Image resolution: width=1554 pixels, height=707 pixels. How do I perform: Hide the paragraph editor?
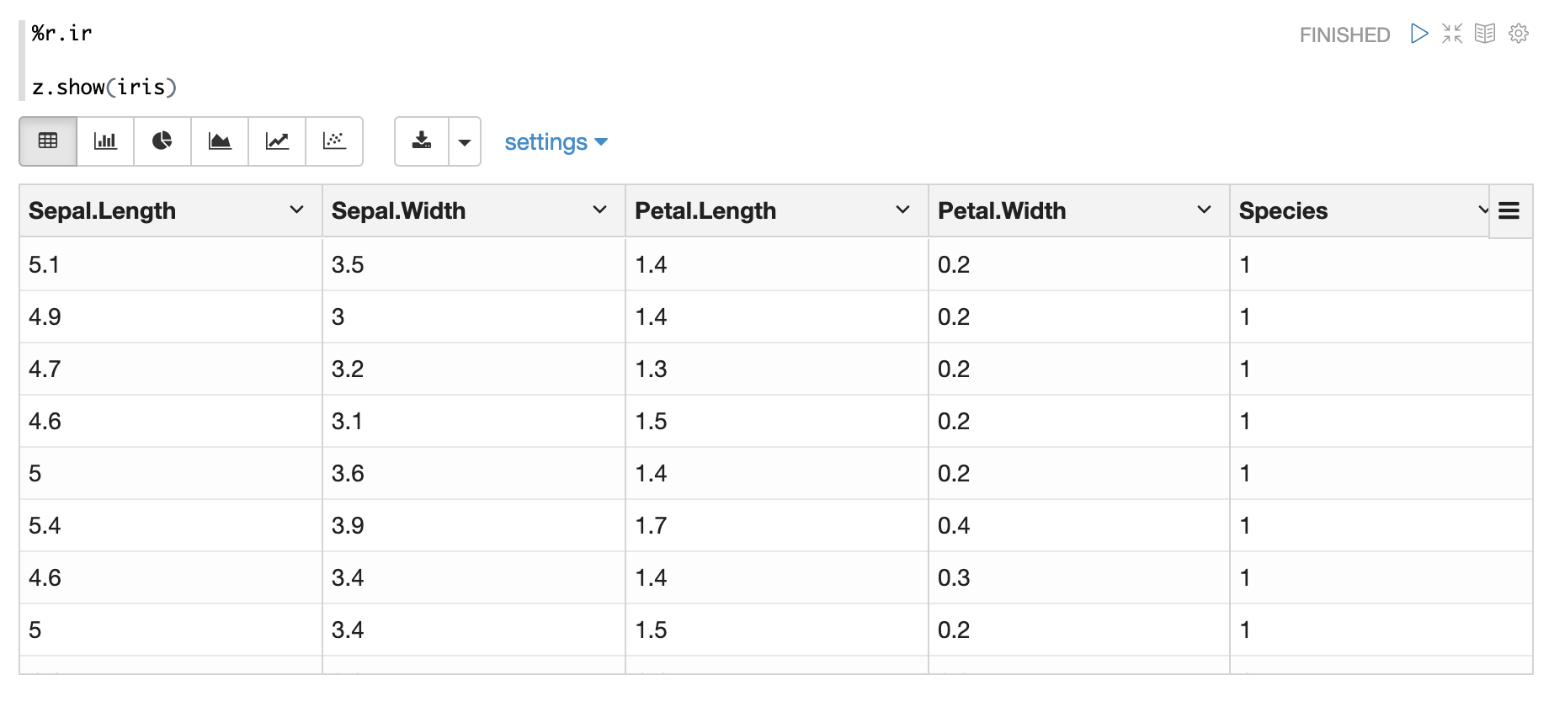1452,34
